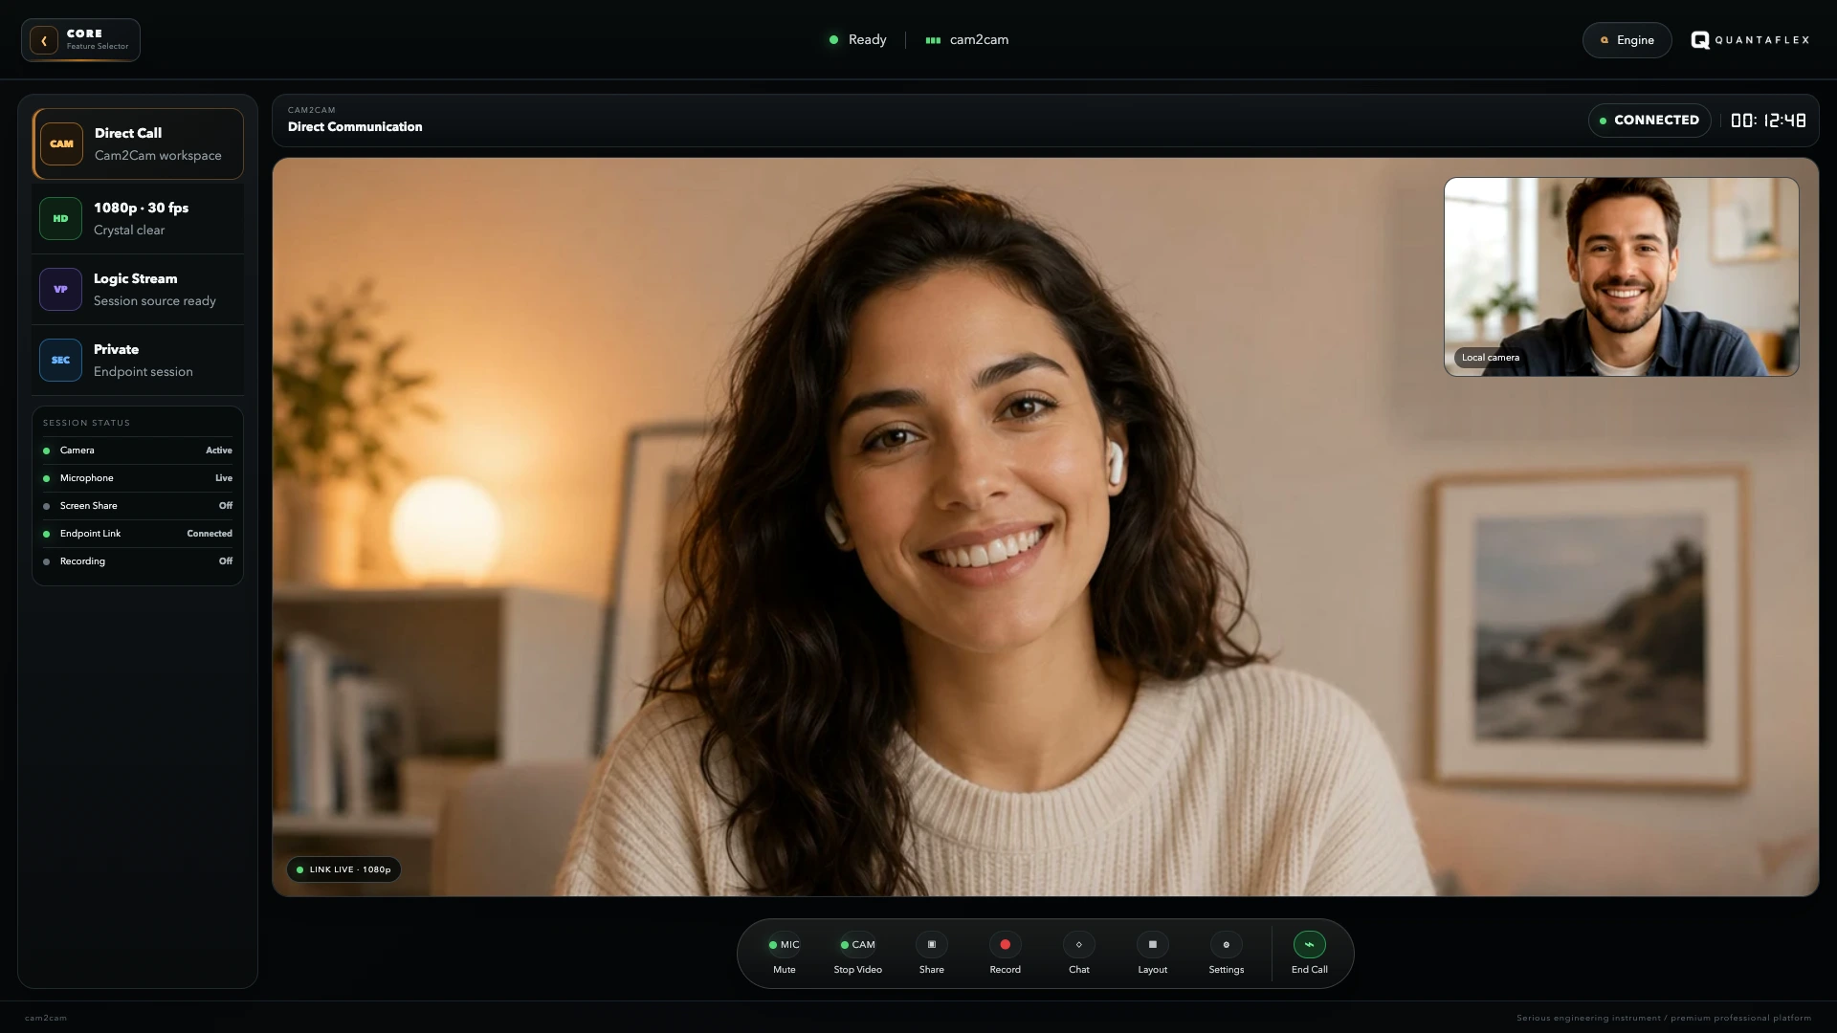Click the CONNECTED status badge
Viewport: 1837px width, 1033px height.
pos(1649,121)
